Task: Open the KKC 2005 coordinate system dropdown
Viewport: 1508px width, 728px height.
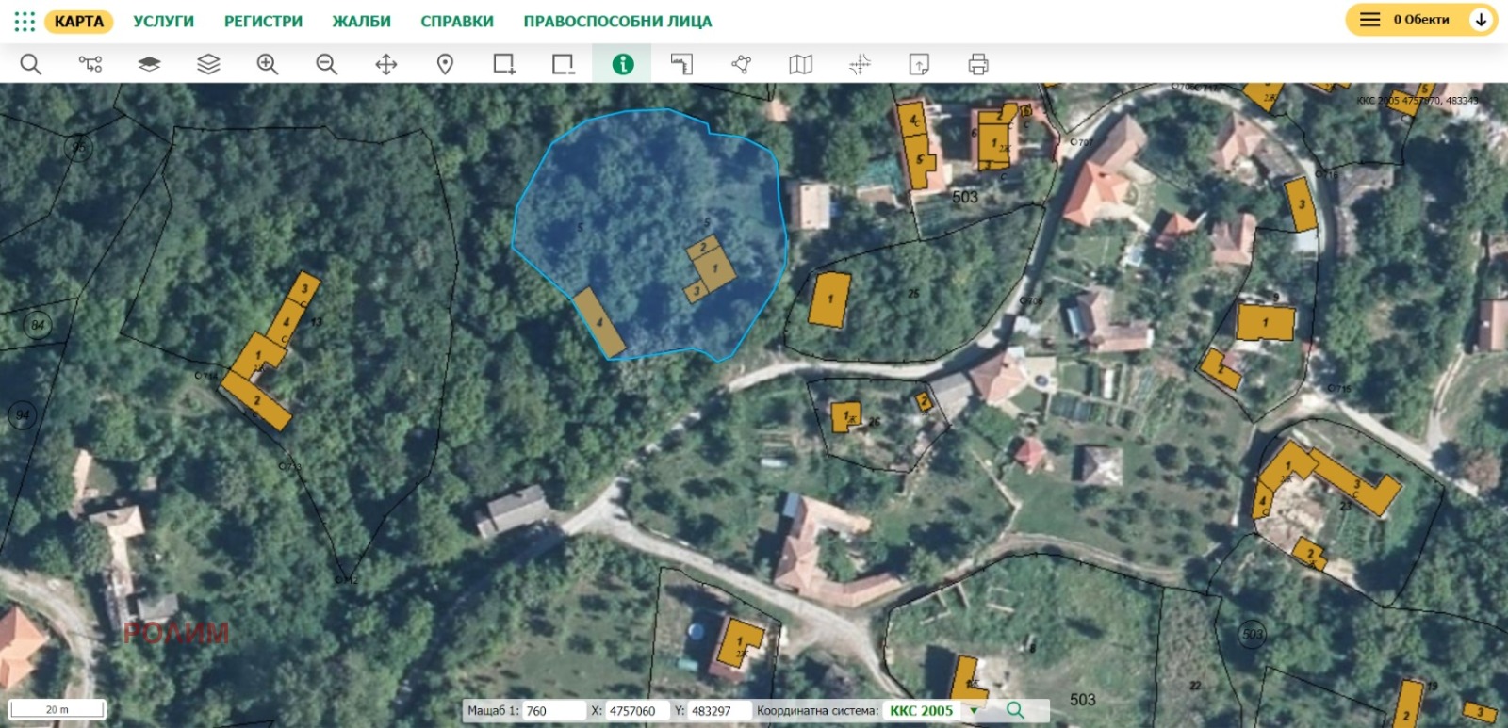Action: point(974,711)
